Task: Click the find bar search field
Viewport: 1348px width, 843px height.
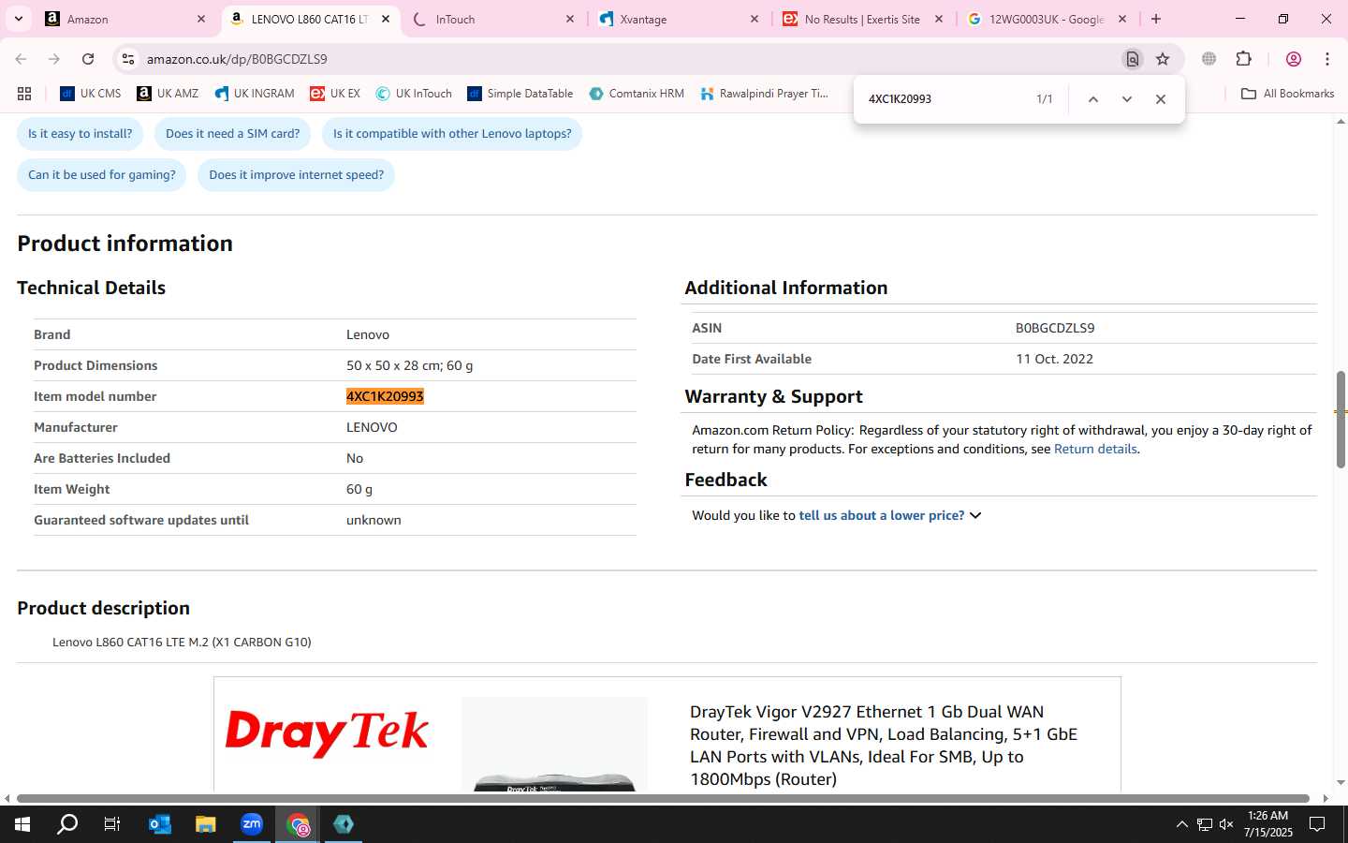Action: click(x=944, y=99)
